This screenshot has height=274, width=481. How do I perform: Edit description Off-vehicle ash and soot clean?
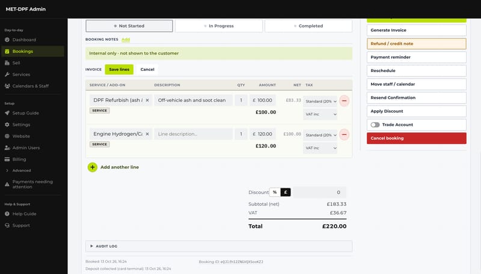pyautogui.click(x=193, y=100)
